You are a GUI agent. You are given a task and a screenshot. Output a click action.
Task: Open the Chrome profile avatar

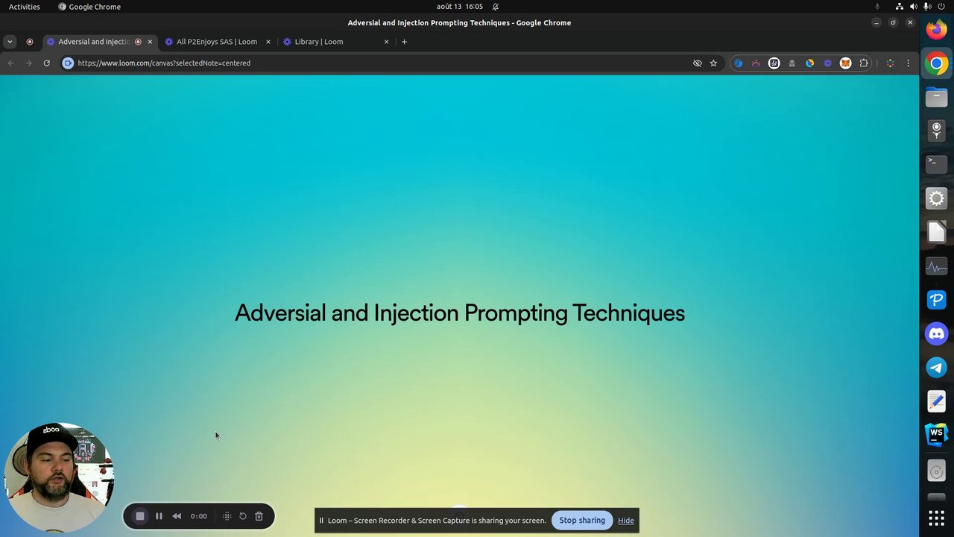click(x=890, y=63)
